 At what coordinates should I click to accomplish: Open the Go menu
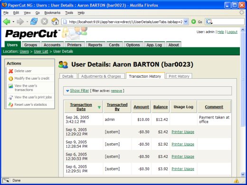(x=38, y=13)
